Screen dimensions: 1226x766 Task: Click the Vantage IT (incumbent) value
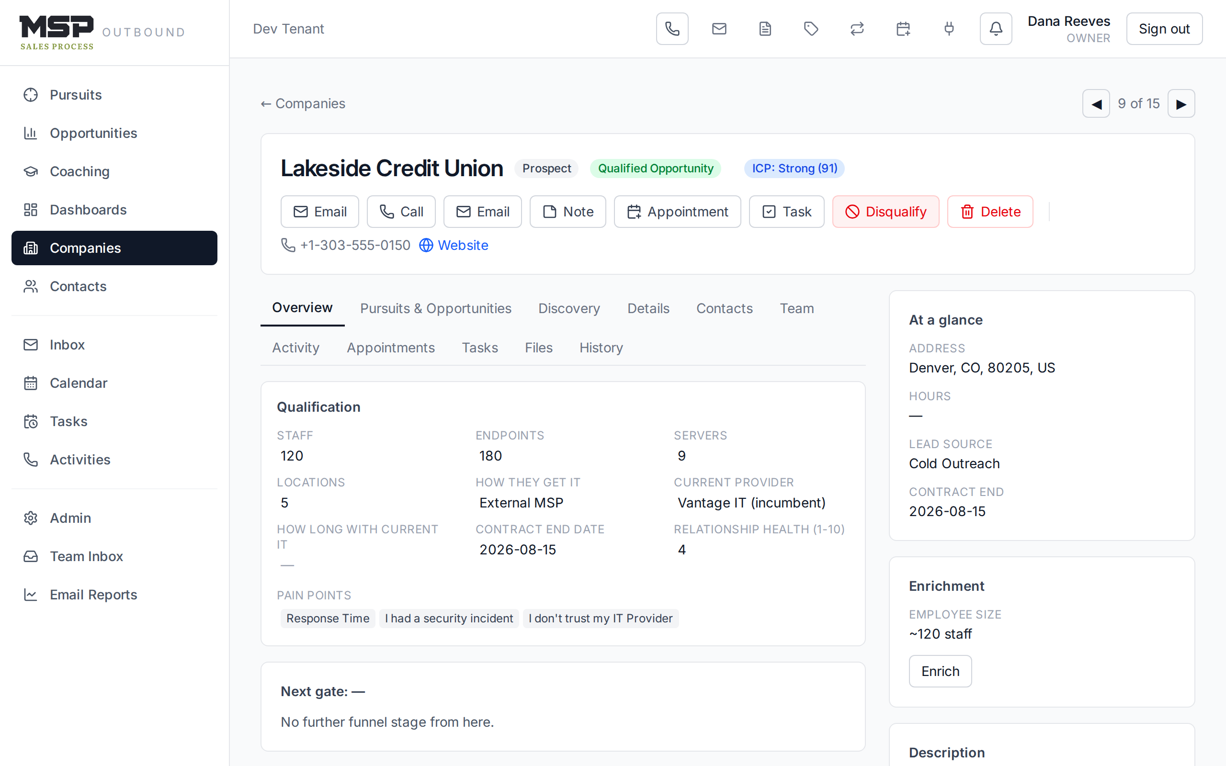pyautogui.click(x=751, y=503)
